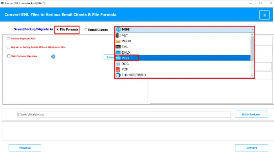
Task: Click the Thunderbird logo icon
Action: (x=118, y=75)
